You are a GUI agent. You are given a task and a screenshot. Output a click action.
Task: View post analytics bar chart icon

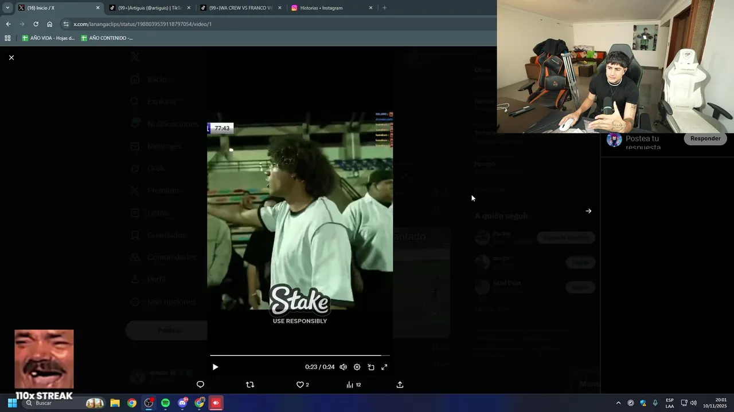350,385
